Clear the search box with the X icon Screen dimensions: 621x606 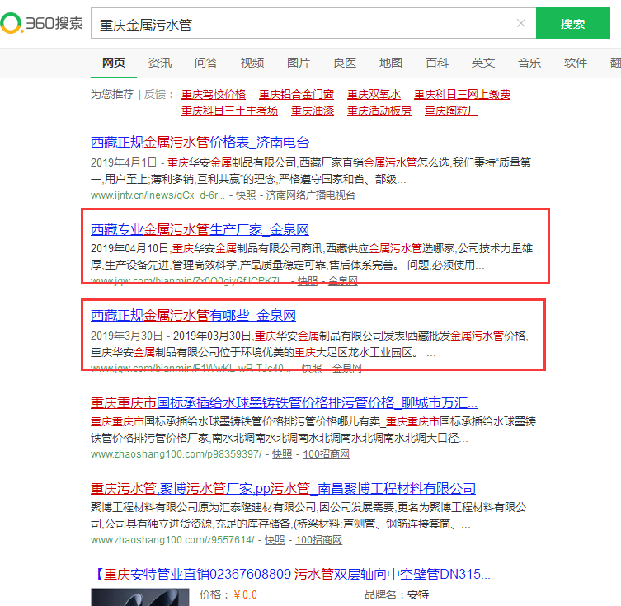point(521,23)
